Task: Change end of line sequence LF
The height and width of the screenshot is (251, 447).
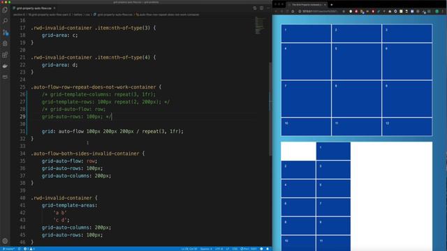Action: click(228, 249)
